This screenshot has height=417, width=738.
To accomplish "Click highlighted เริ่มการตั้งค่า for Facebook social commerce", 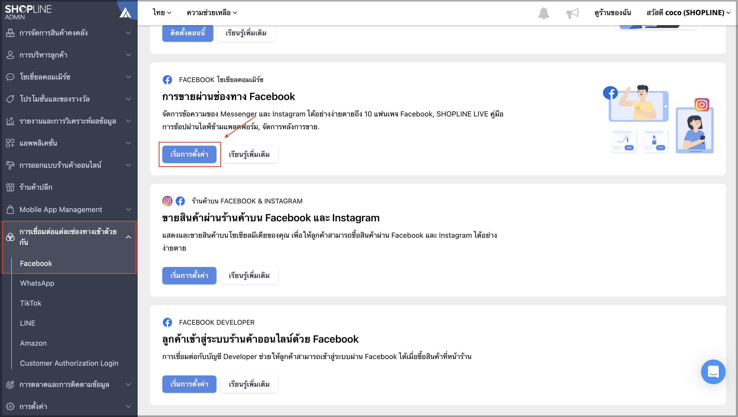I will pos(189,154).
